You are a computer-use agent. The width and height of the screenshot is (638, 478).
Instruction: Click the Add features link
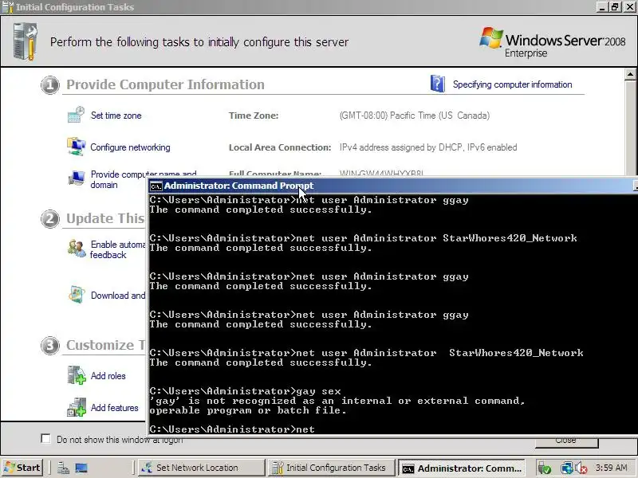[x=114, y=408]
